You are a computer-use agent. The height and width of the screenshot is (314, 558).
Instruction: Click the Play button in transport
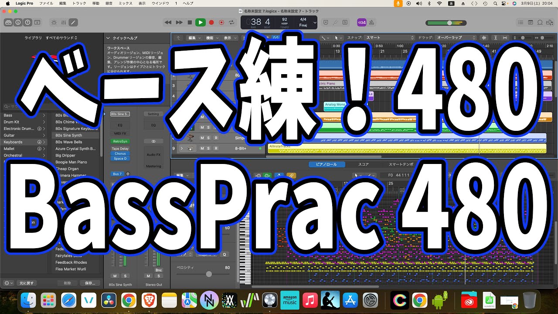[x=200, y=22]
